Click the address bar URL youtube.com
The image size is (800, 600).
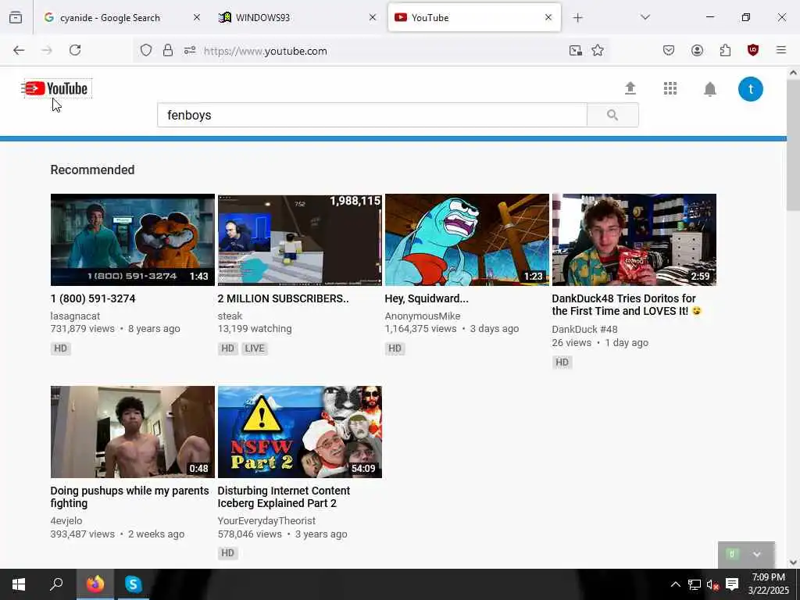[x=266, y=51]
